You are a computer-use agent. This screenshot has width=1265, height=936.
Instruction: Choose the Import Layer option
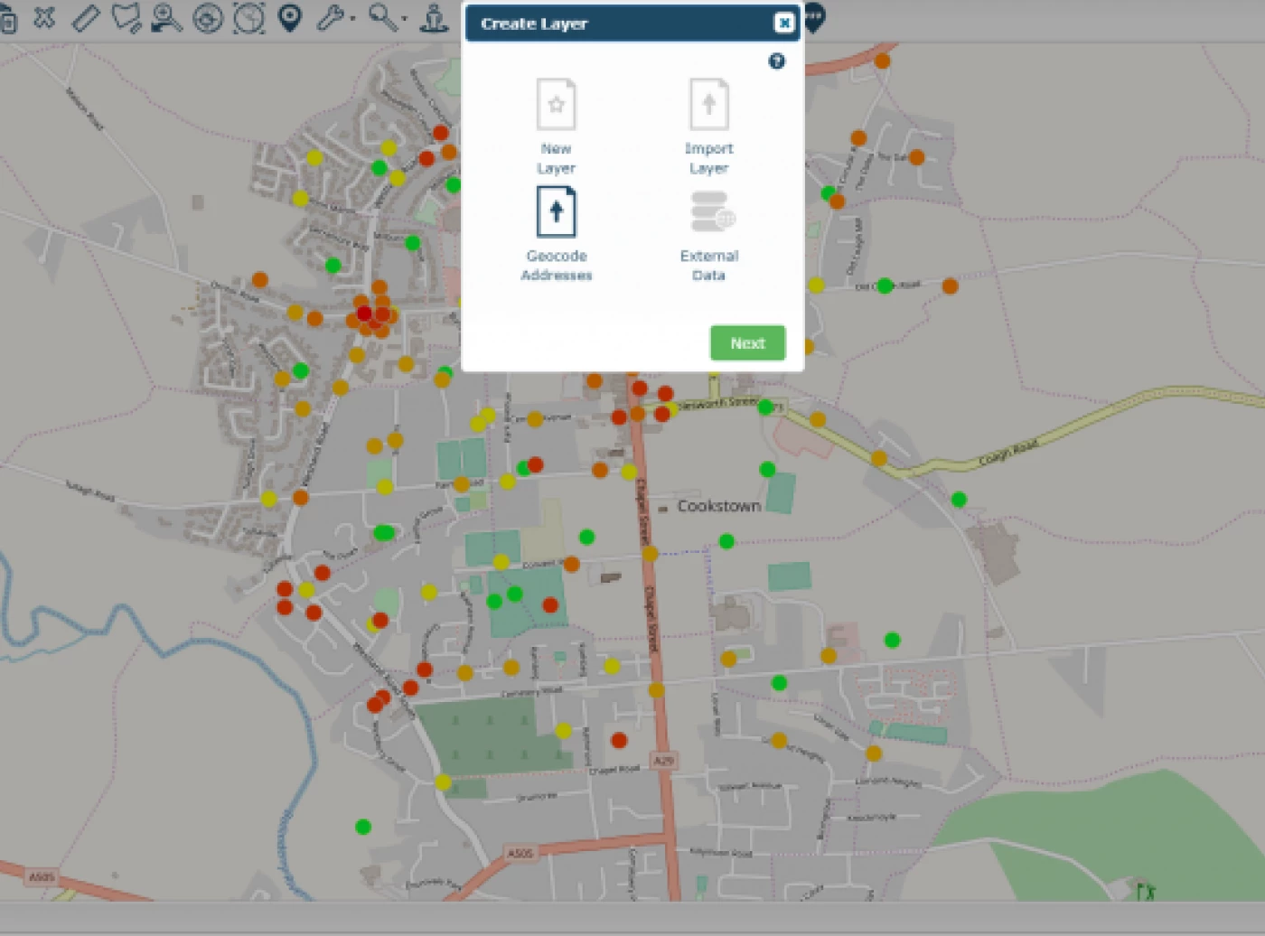pos(708,107)
